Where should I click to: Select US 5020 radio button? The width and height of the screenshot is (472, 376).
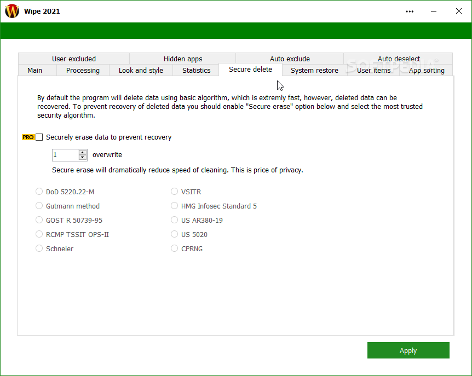point(189,234)
